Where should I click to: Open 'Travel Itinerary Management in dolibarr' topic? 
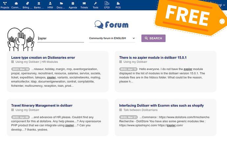42,106
